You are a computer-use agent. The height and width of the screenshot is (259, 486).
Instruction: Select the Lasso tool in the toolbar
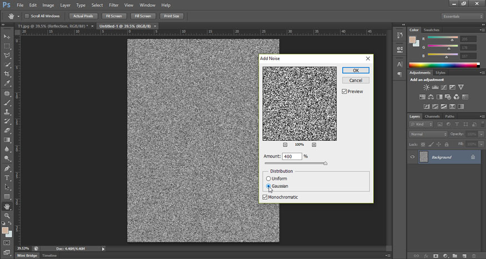pos(7,55)
